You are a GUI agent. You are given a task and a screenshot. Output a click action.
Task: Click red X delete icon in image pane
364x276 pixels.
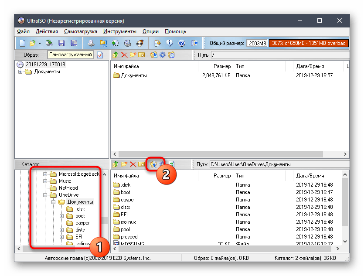coord(124,55)
